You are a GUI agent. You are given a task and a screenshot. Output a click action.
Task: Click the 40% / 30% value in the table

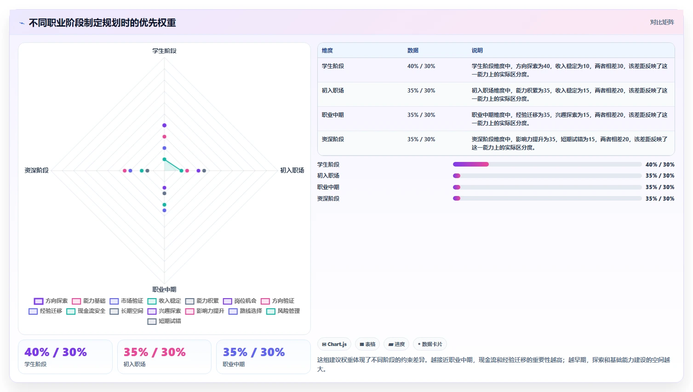pos(421,66)
